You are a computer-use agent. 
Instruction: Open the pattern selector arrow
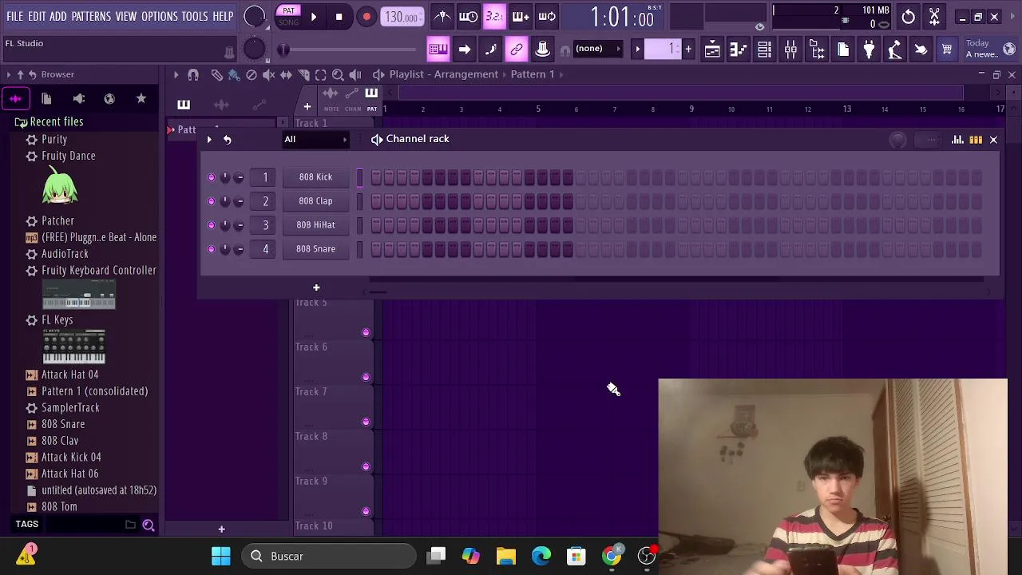tap(637, 50)
